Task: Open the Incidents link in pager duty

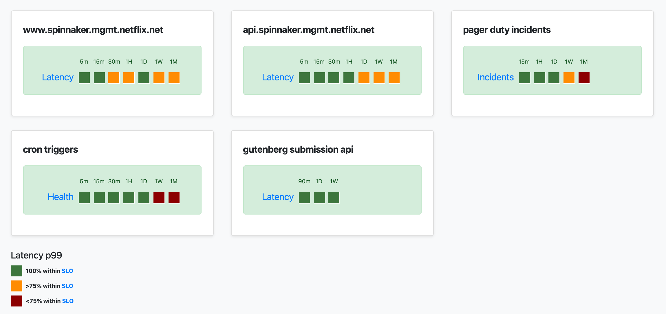Action: tap(495, 77)
